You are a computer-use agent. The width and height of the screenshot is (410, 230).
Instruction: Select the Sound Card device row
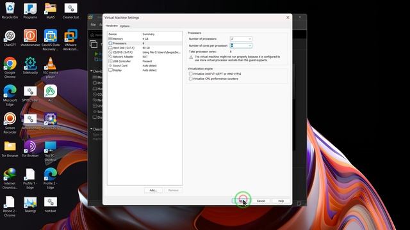pos(145,66)
